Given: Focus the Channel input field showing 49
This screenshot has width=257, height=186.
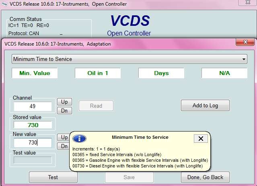Looking at the screenshot, I should point(33,106).
